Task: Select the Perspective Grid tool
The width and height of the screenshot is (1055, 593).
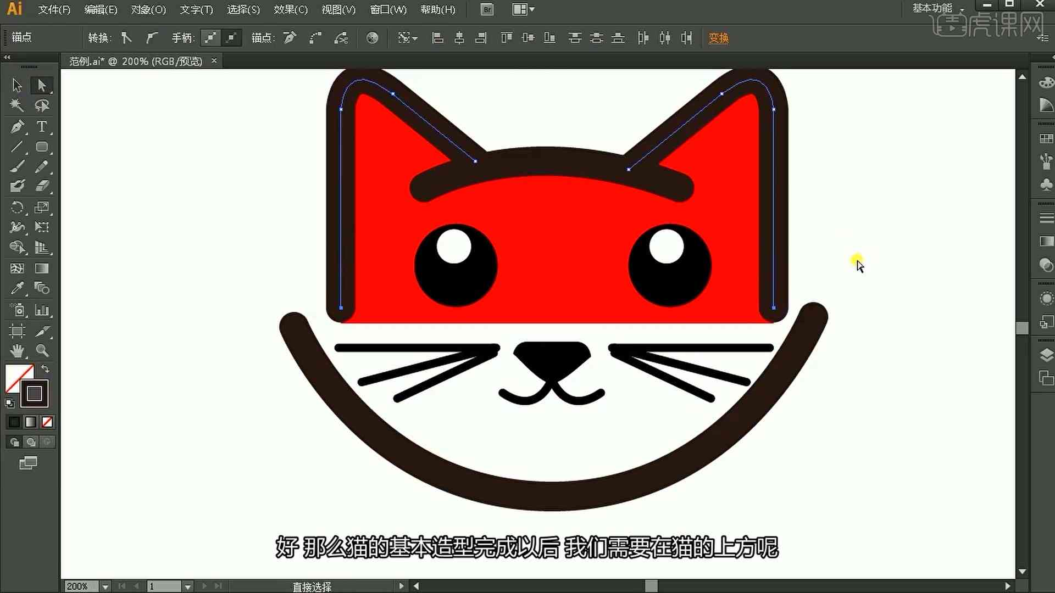Action: (42, 248)
